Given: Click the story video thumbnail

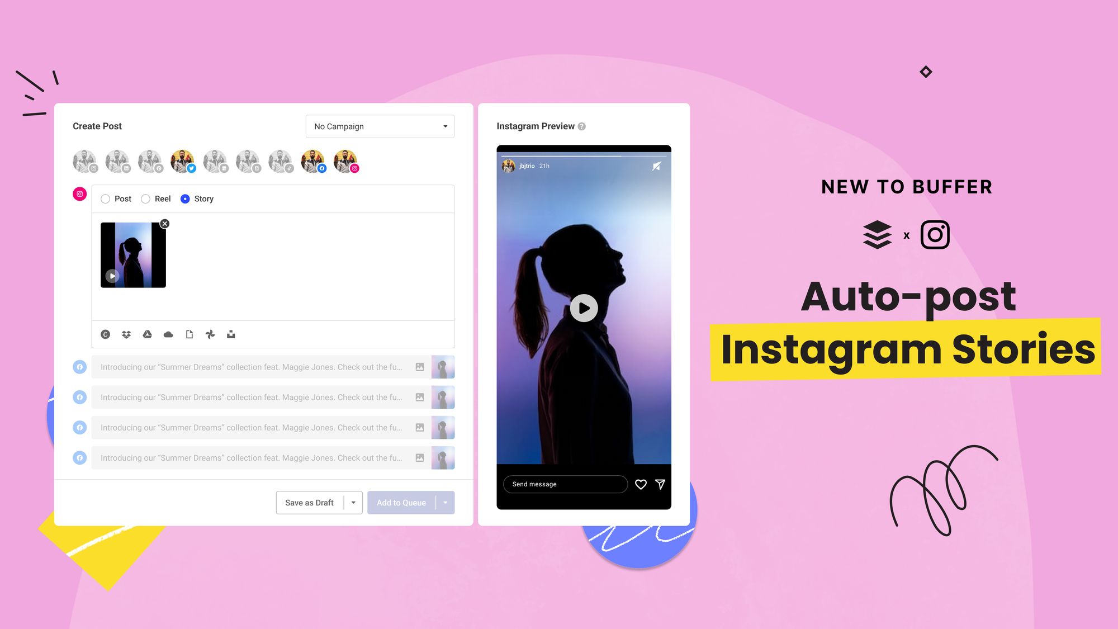Looking at the screenshot, I should 134,254.
